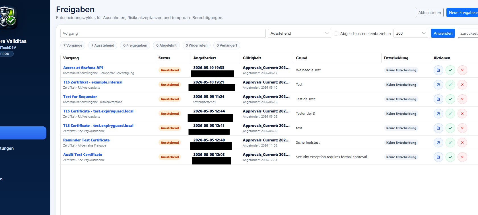This screenshot has width=478, height=215.
Task: Click the Validitas shield logo
Action: pyautogui.click(x=8, y=18)
